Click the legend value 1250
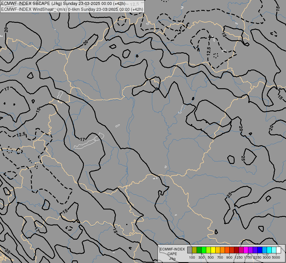Screen dimensions: 286x263 239,257
